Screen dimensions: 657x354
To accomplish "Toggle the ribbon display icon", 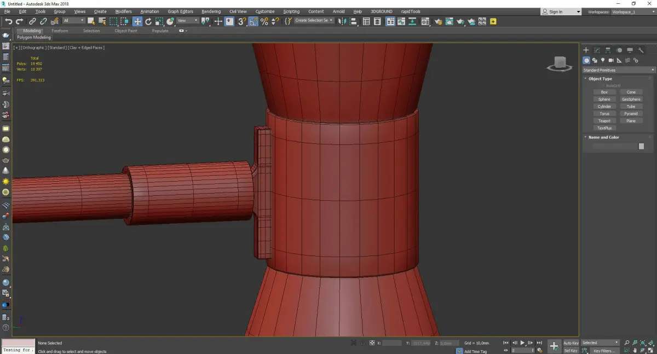I will click(390, 21).
